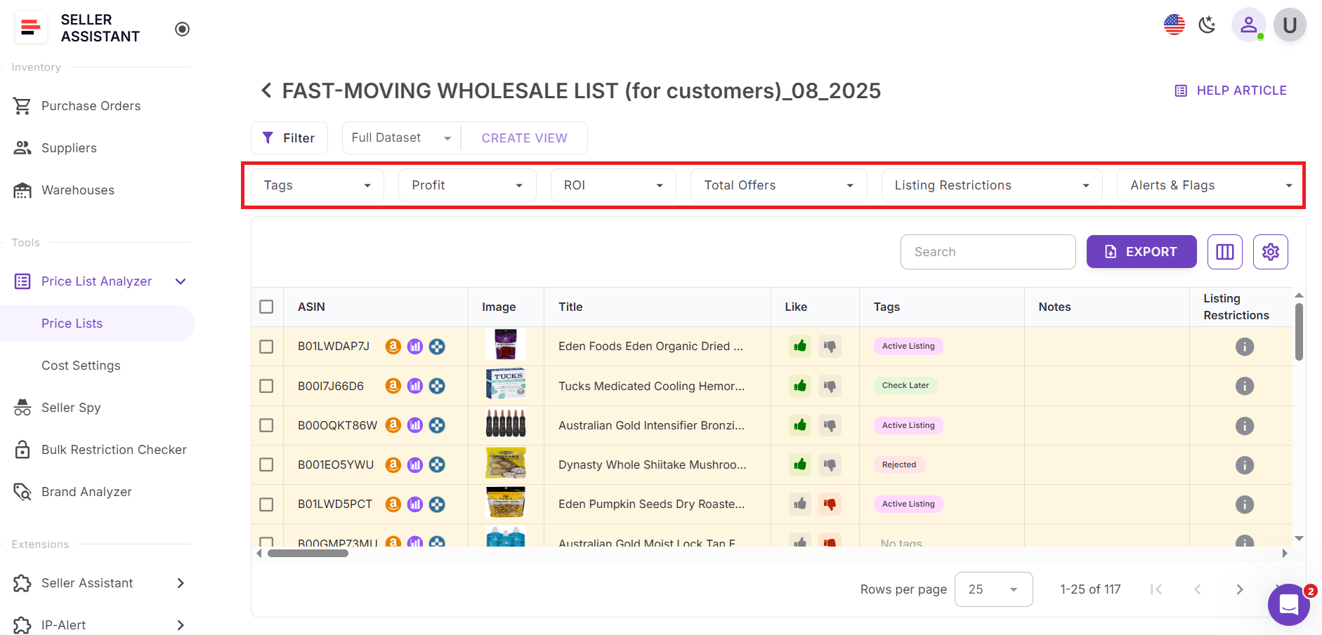
Task: Click thumbs-up icon for Eden Foods Organic Dried row
Action: tap(799, 346)
